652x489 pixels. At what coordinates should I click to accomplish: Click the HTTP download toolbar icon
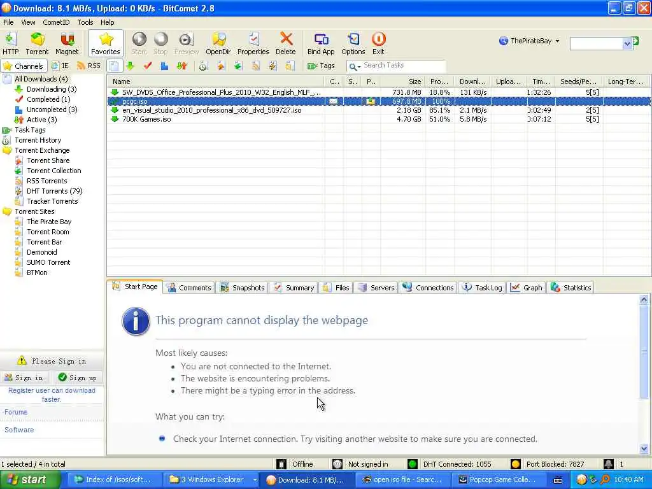coord(10,43)
